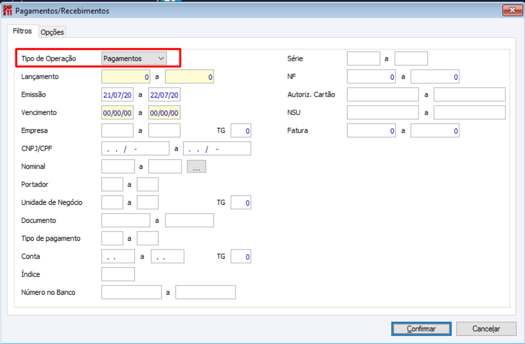Click the Número no Banco label
This screenshot has height=344, width=525.
[x=48, y=292]
